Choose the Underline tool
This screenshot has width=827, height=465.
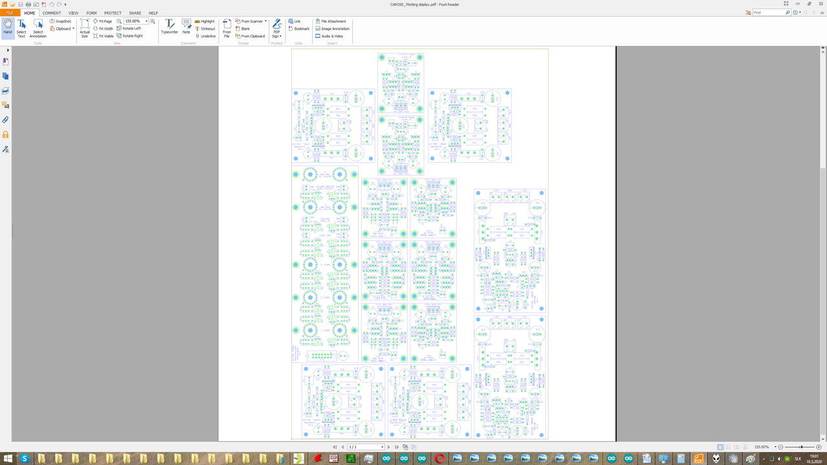205,36
